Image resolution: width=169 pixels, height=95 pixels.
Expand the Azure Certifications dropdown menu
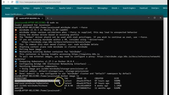(x=14, y=14)
